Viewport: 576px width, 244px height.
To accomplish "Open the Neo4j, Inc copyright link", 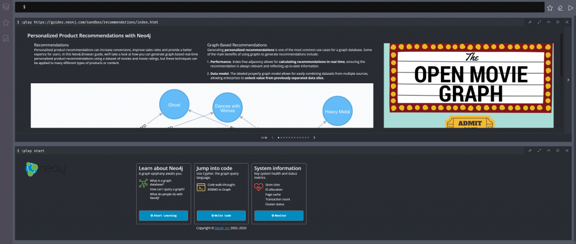I will coord(222,228).
